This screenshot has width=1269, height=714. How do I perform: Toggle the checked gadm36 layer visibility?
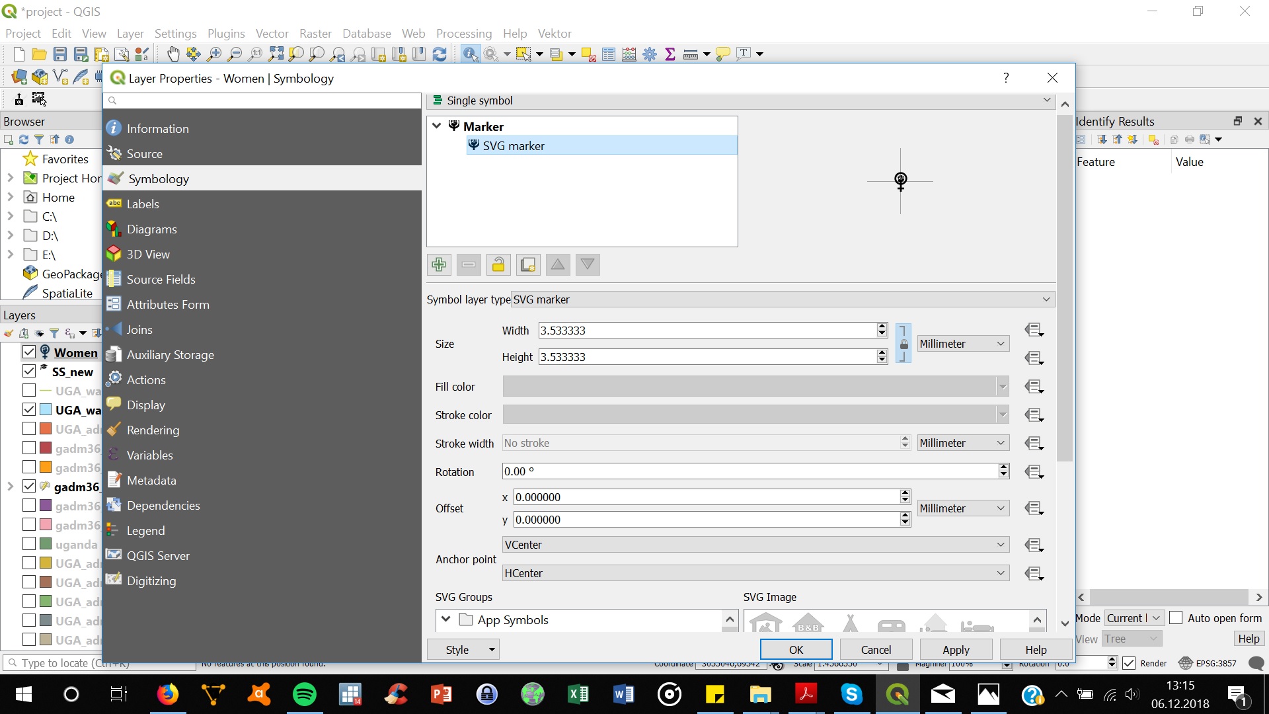pos(29,486)
